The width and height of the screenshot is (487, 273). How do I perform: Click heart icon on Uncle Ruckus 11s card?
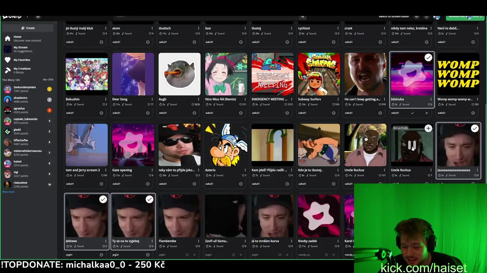379,175
